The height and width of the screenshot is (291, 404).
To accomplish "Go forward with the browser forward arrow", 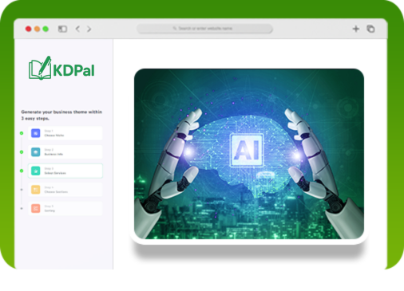I will click(x=89, y=29).
